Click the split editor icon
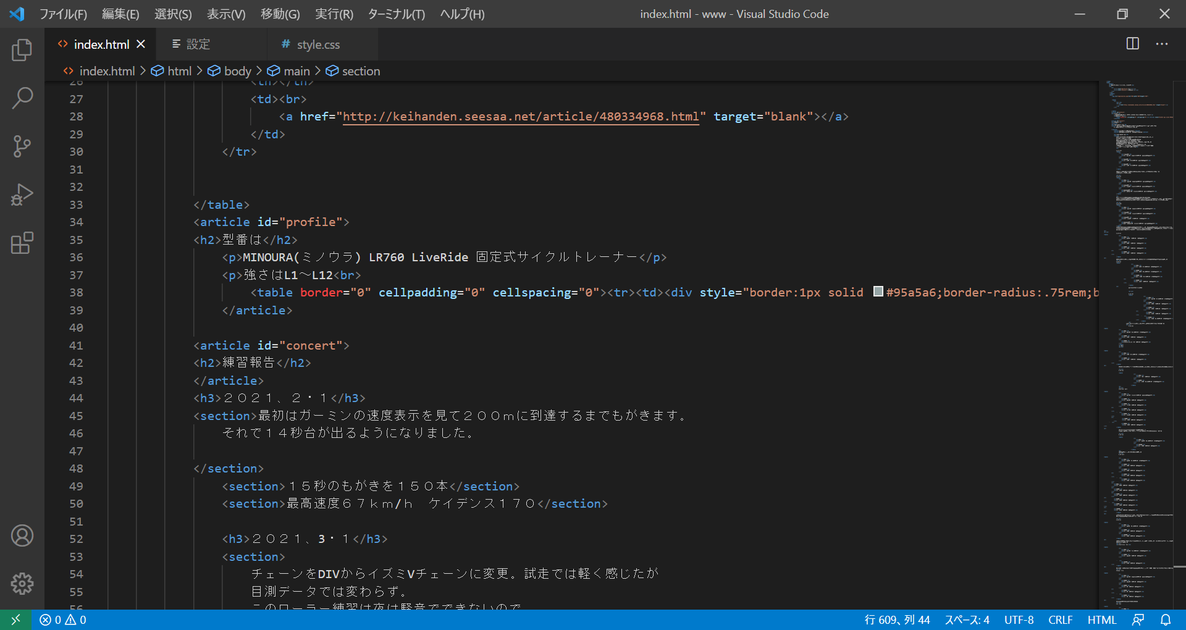 pyautogui.click(x=1133, y=44)
